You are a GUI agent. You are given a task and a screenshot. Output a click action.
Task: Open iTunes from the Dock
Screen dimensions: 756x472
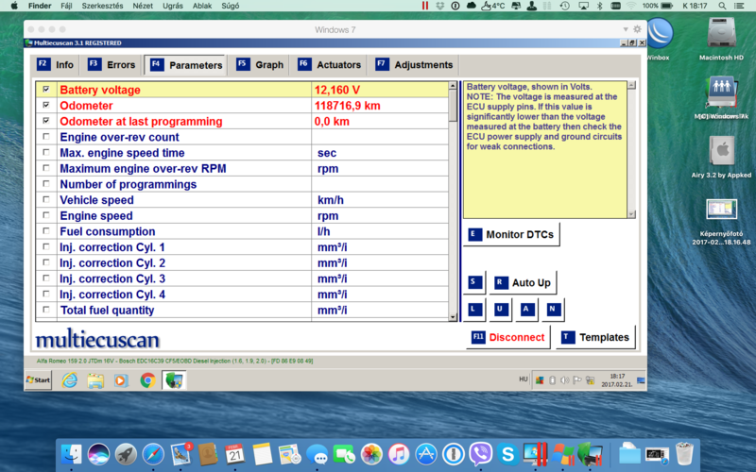point(399,454)
